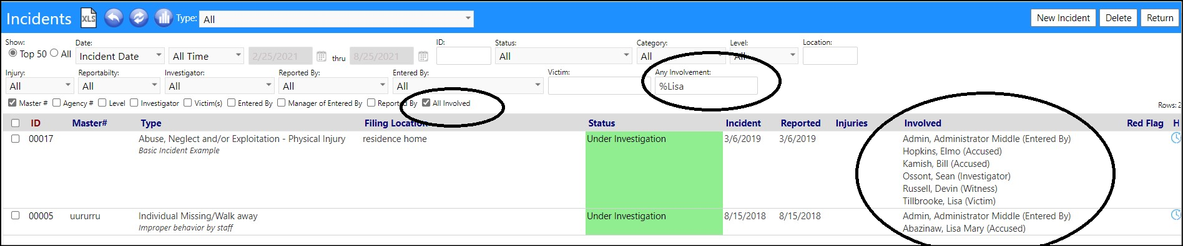Click the blue back arrow icon
Viewport: 1183px width, 246px height.
coord(113,17)
